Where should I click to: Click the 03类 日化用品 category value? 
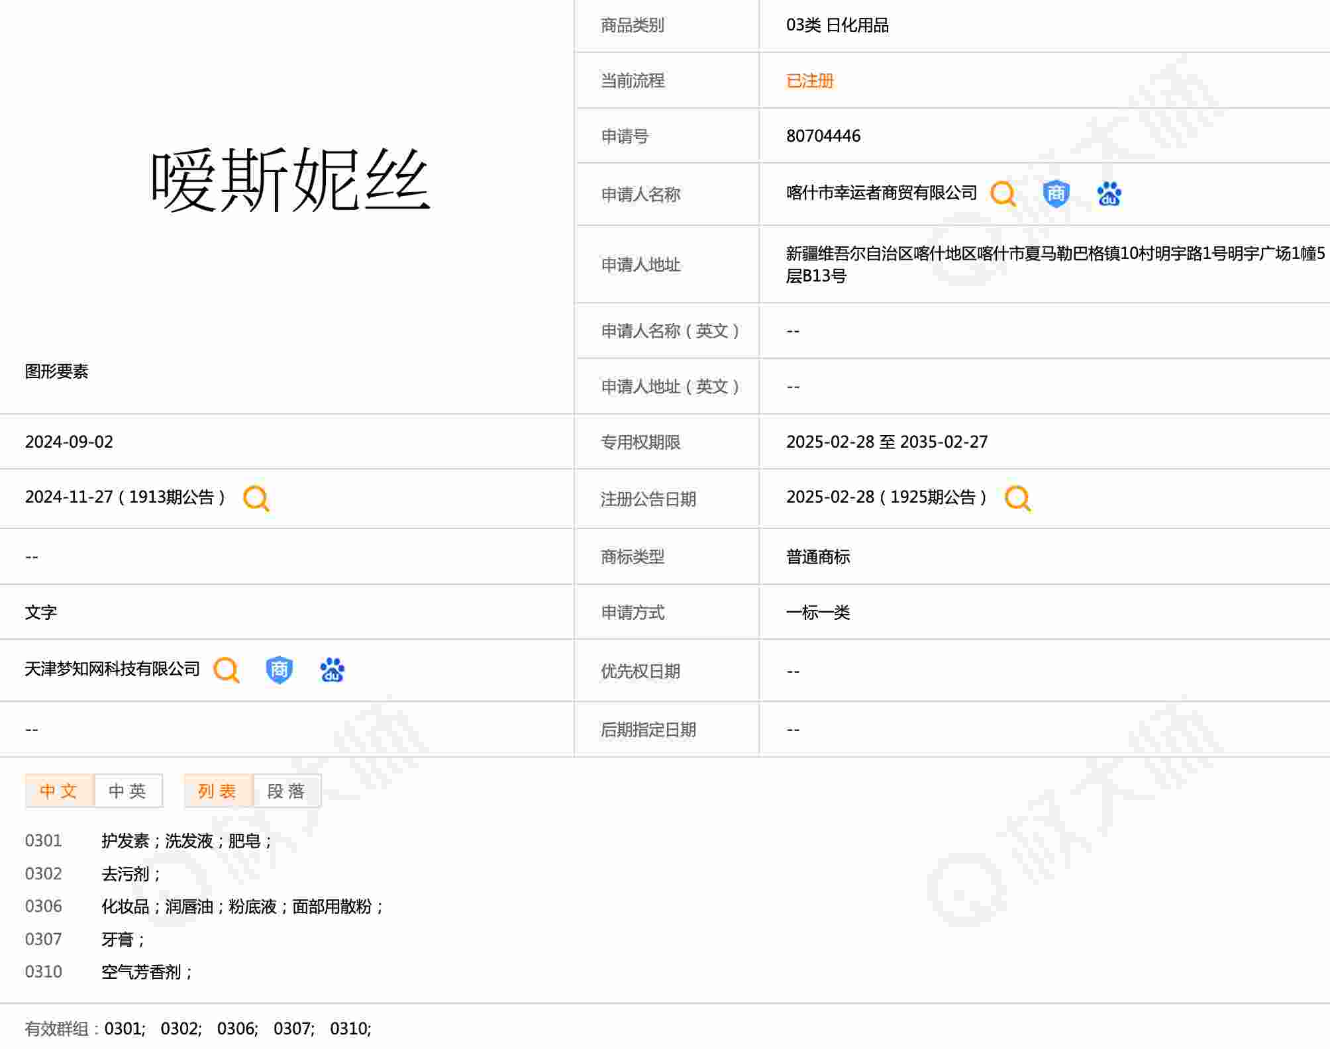[x=837, y=25]
